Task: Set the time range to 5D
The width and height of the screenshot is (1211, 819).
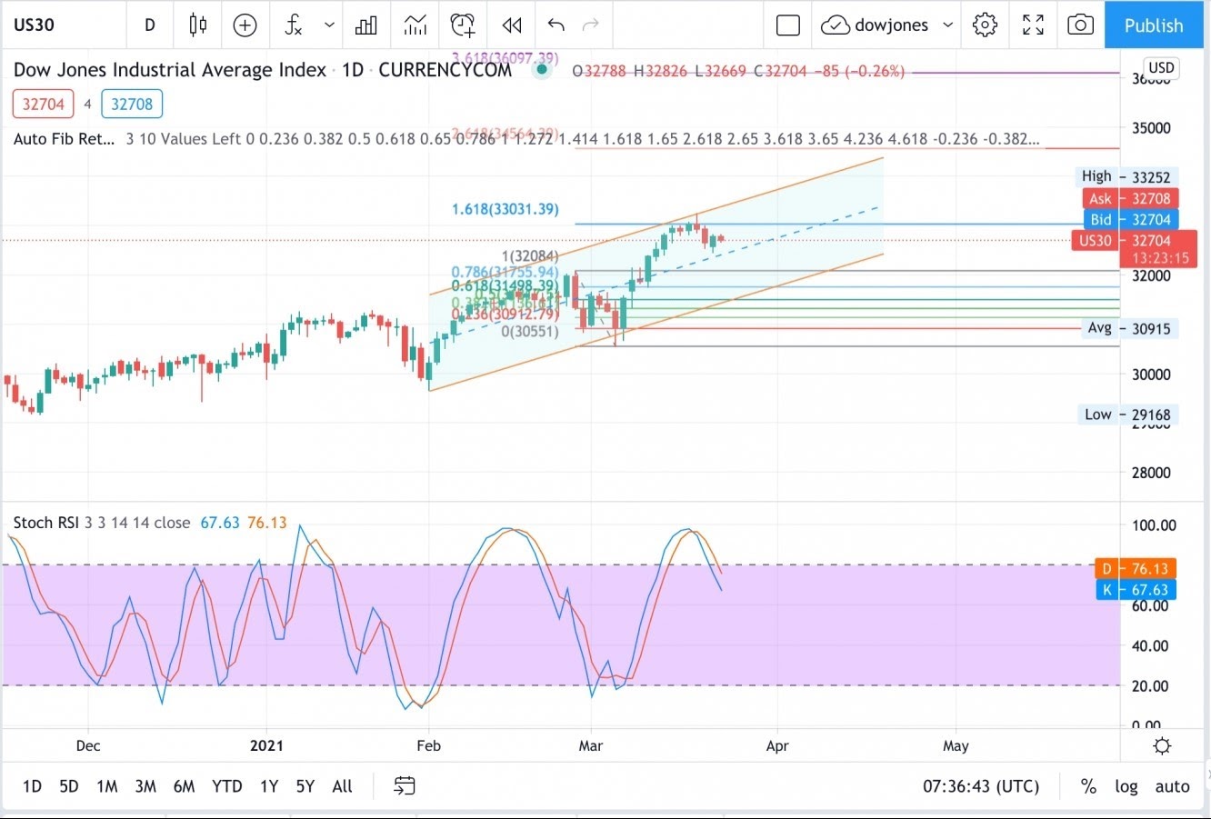Action: pos(69,786)
